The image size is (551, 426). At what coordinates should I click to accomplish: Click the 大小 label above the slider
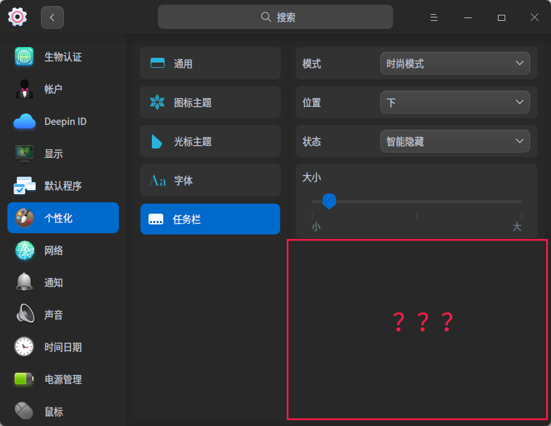[312, 177]
